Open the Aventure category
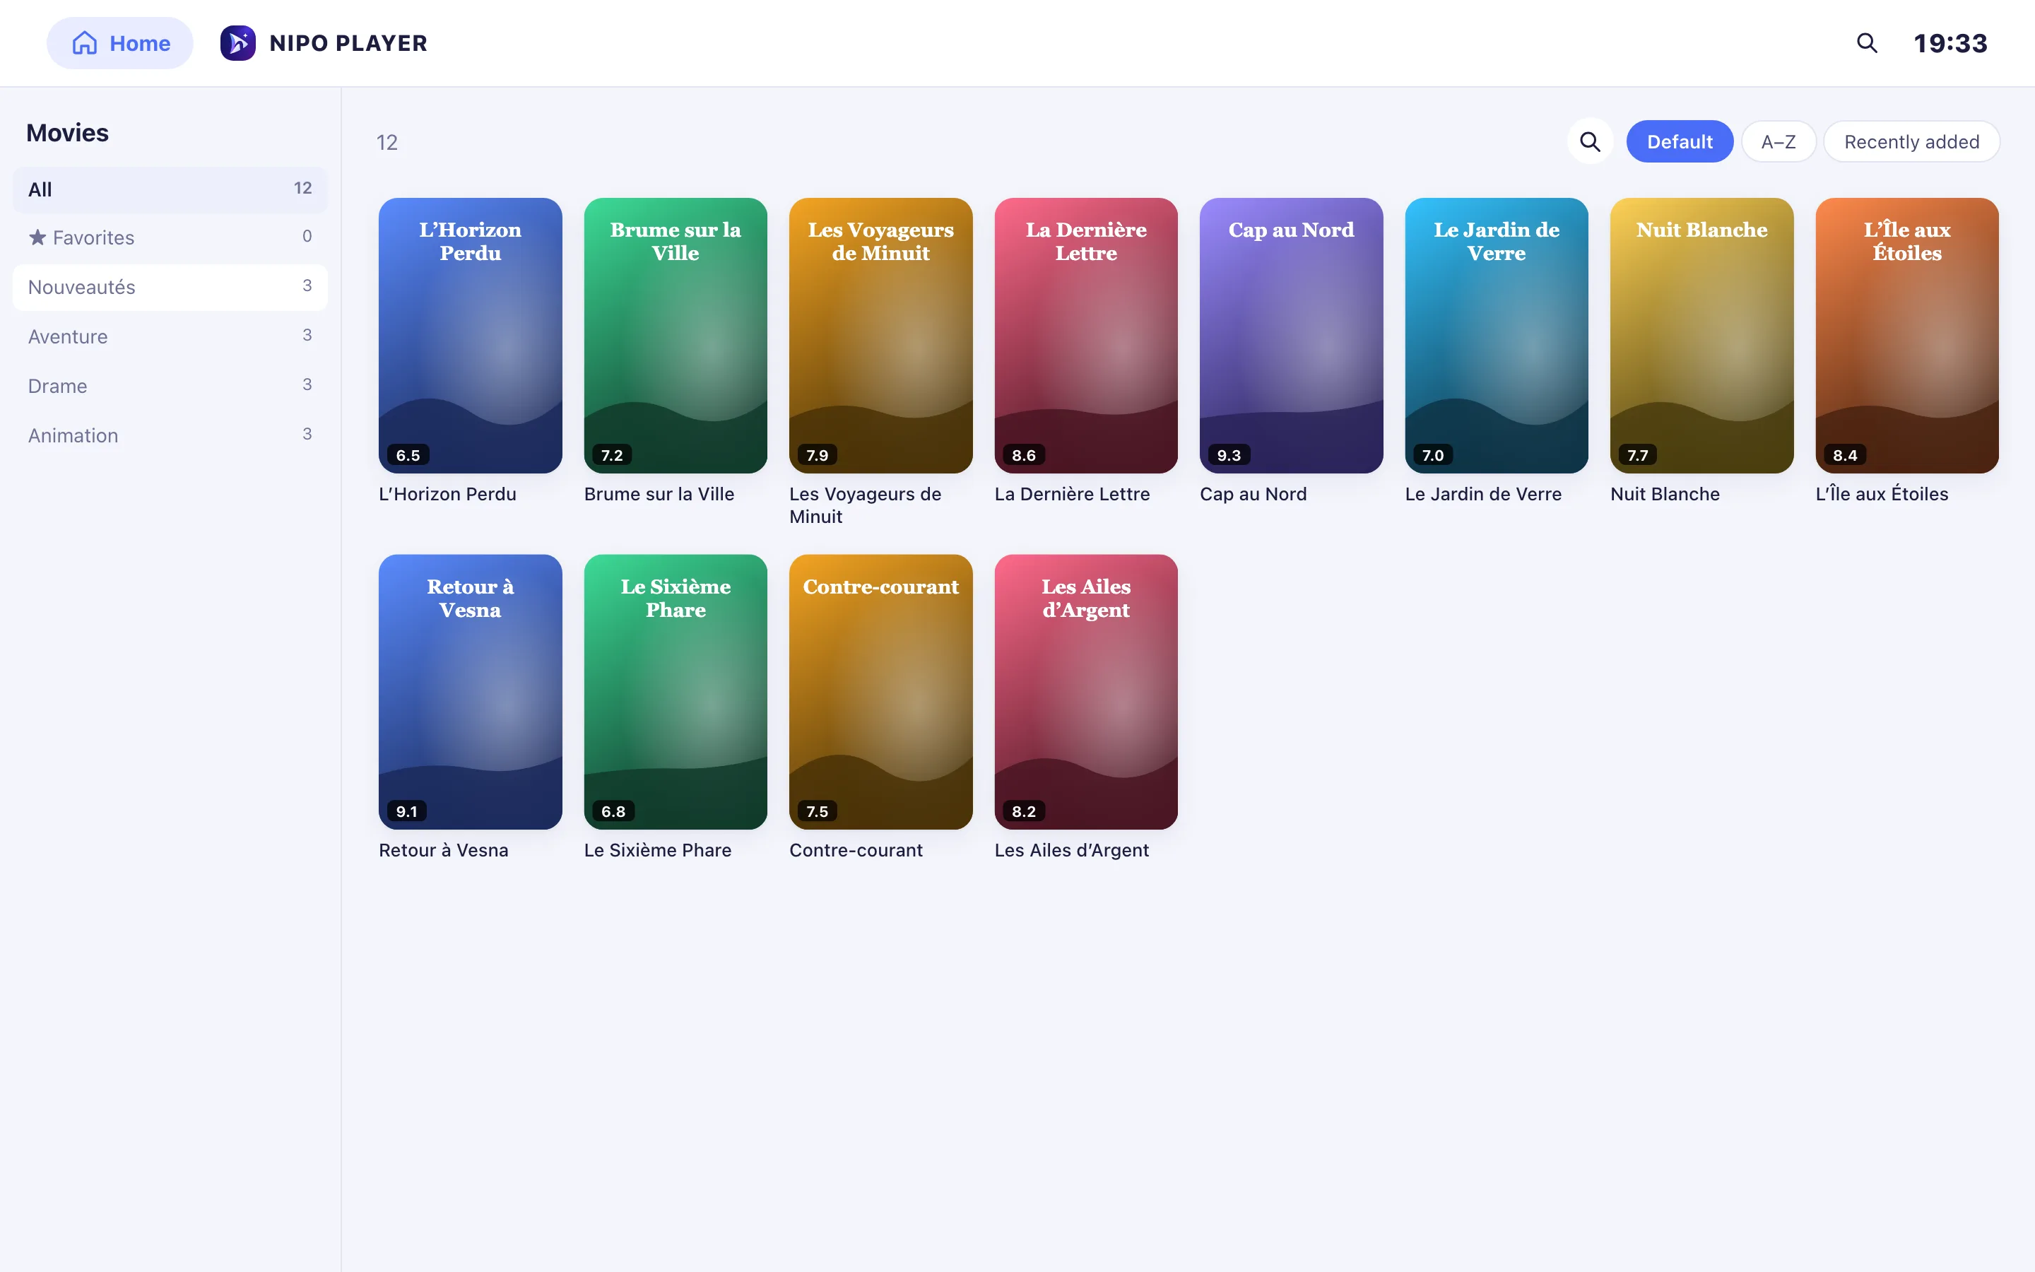The height and width of the screenshot is (1272, 2035). (170, 336)
